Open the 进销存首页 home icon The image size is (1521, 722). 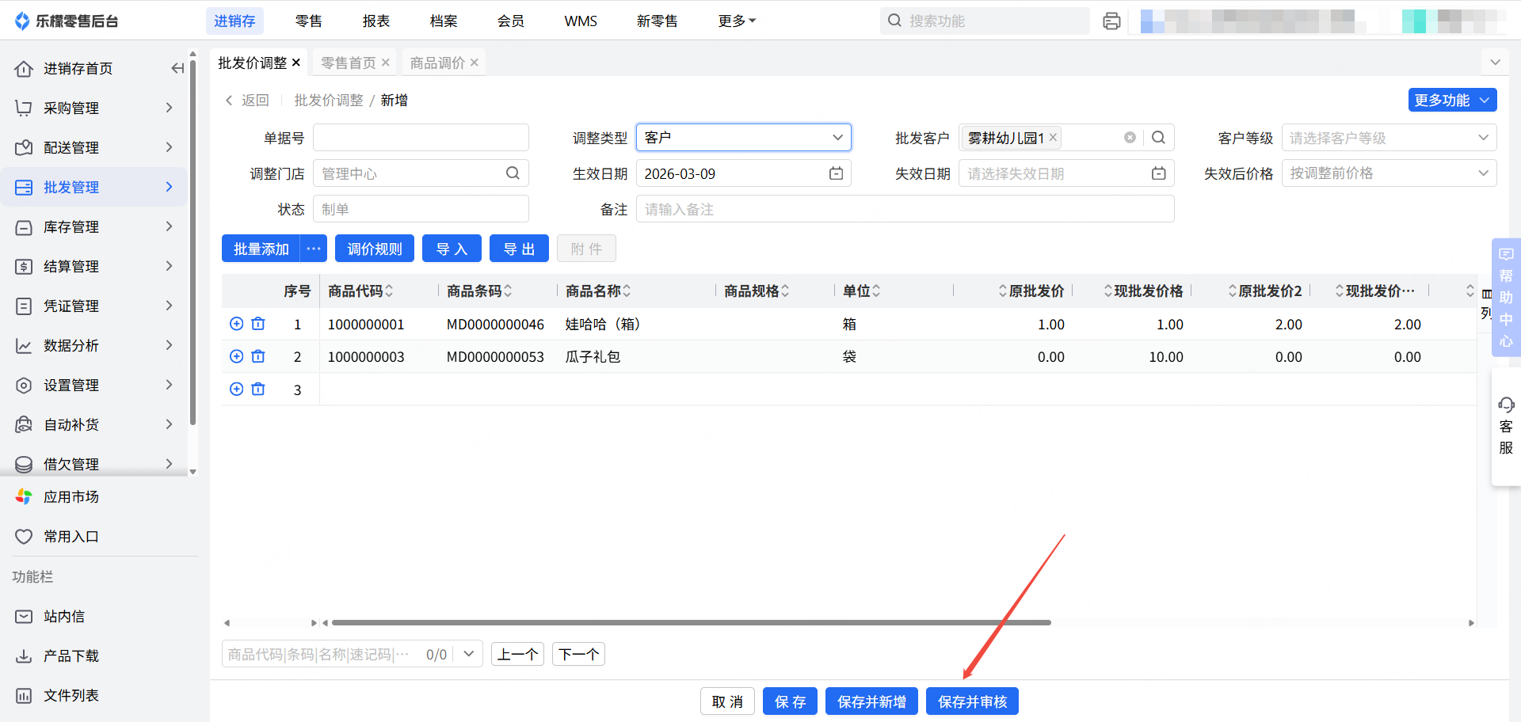(24, 69)
